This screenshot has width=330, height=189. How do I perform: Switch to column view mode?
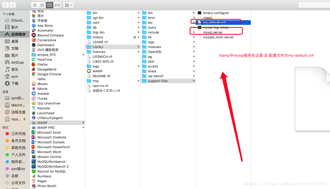pyautogui.click(x=49, y=5)
